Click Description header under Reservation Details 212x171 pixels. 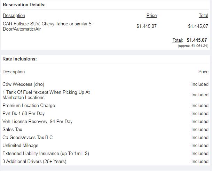pos(14,16)
